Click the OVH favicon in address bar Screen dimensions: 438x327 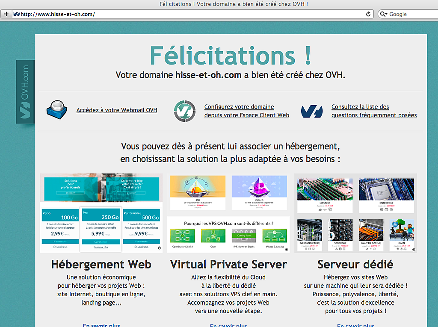[x=17, y=14]
